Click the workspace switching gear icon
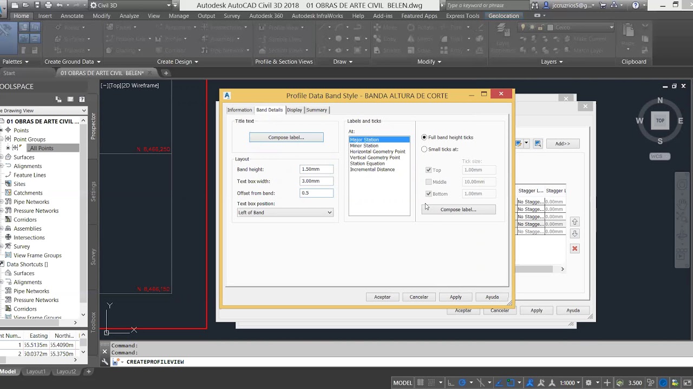Image resolution: width=693 pixels, height=389 pixels. (x=589, y=383)
